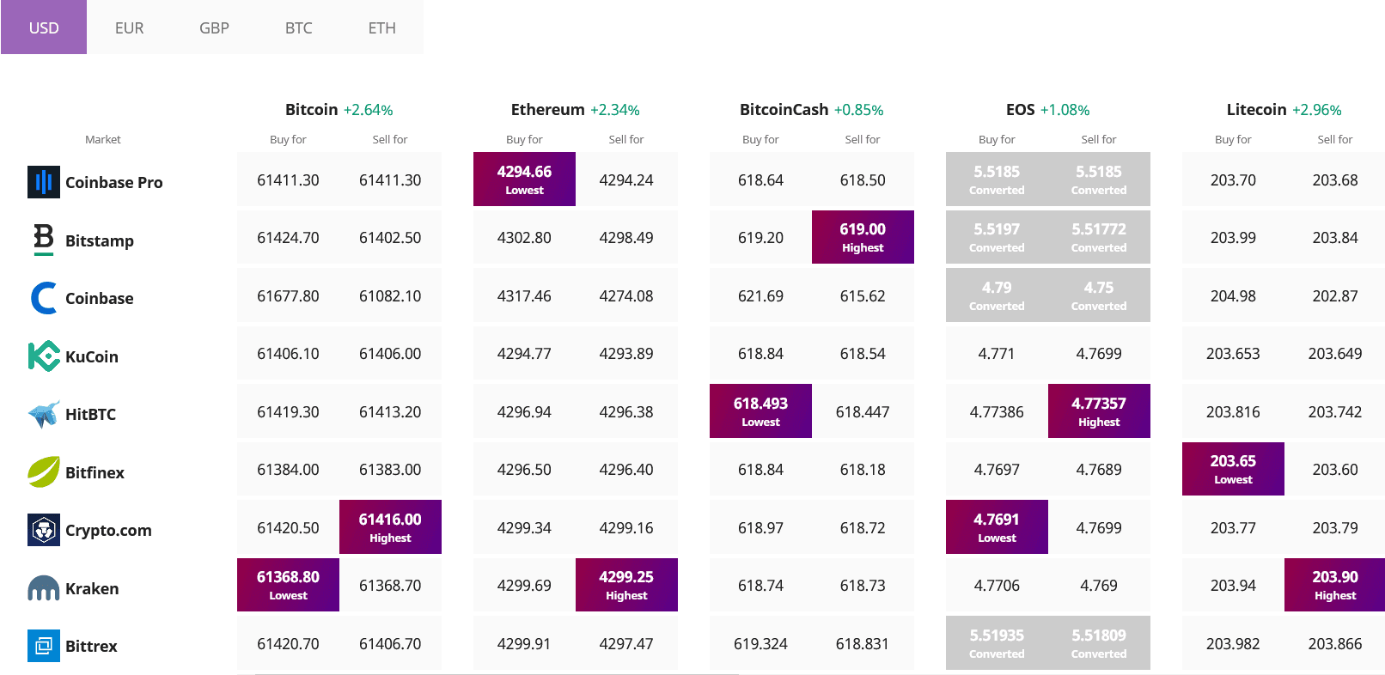Open the HitBTC market name link
Viewport: 1385px width, 675px height.
[90, 414]
